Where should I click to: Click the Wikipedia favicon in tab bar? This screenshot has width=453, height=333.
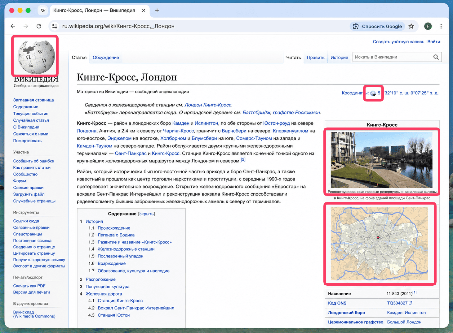tap(43, 10)
